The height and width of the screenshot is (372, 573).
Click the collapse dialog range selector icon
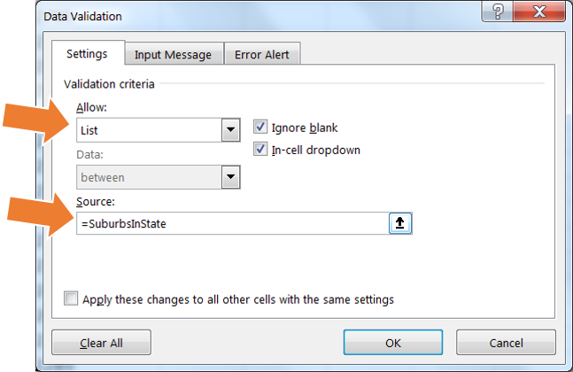[400, 223]
